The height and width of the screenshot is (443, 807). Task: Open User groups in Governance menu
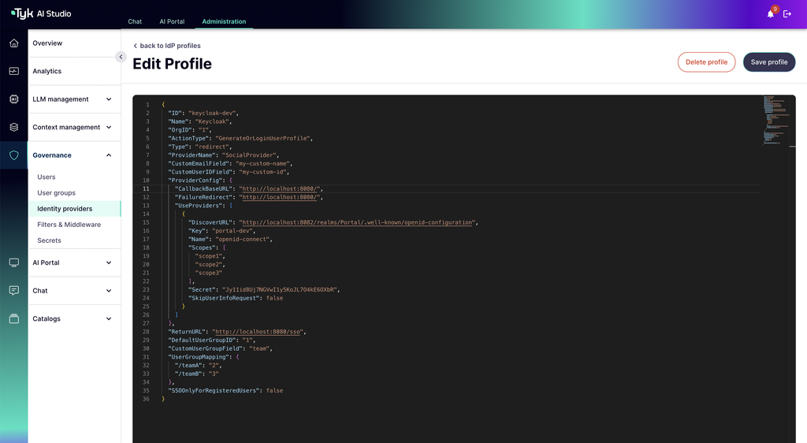click(57, 193)
